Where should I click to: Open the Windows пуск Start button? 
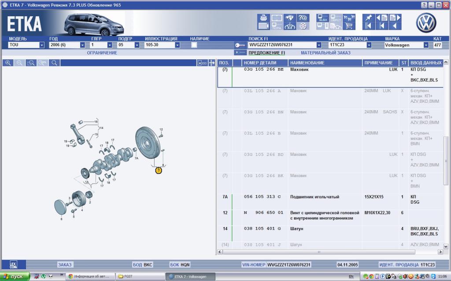15,277
